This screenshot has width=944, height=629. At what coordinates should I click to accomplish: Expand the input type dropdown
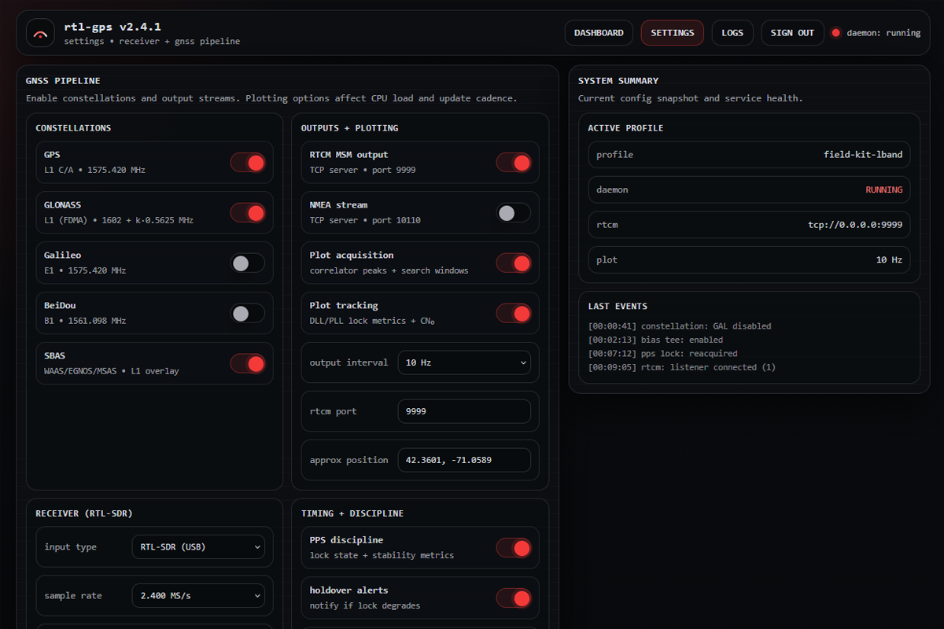(198, 547)
